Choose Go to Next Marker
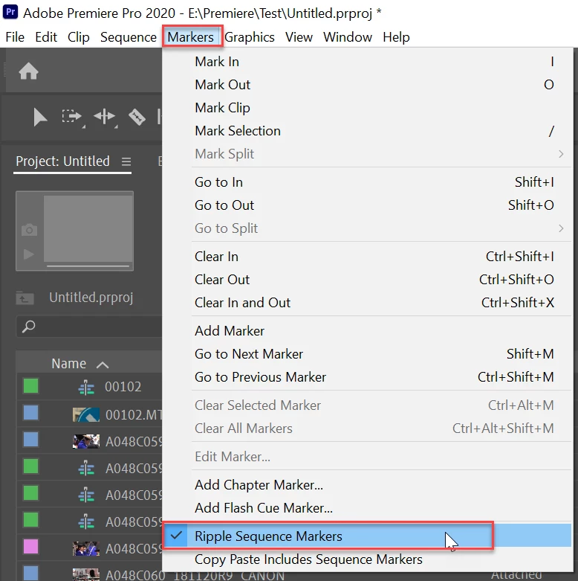The width and height of the screenshot is (578, 581). (x=368, y=354)
